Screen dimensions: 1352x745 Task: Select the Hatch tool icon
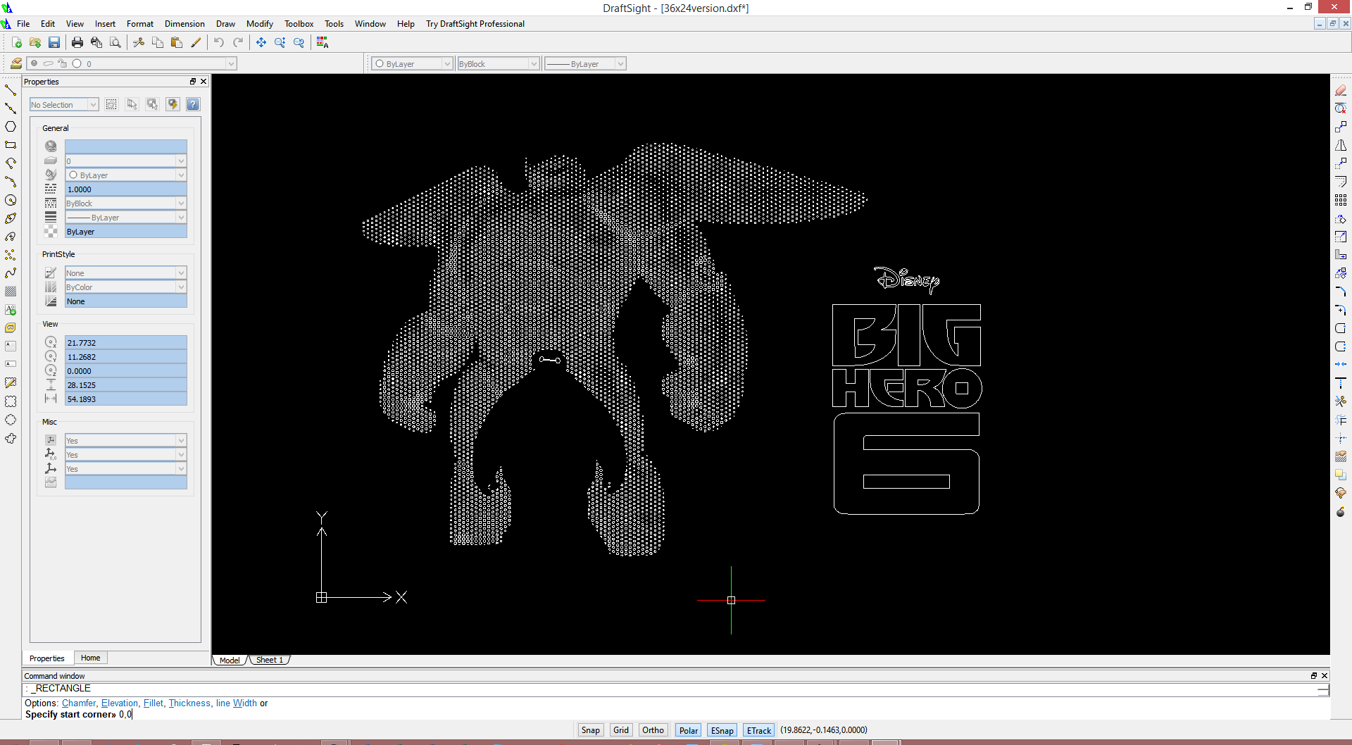tap(11, 292)
